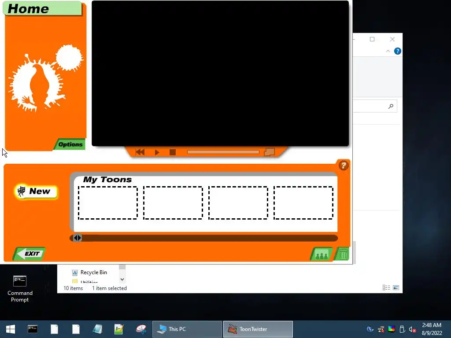Select the fourth empty My Toons slot

coord(303,203)
